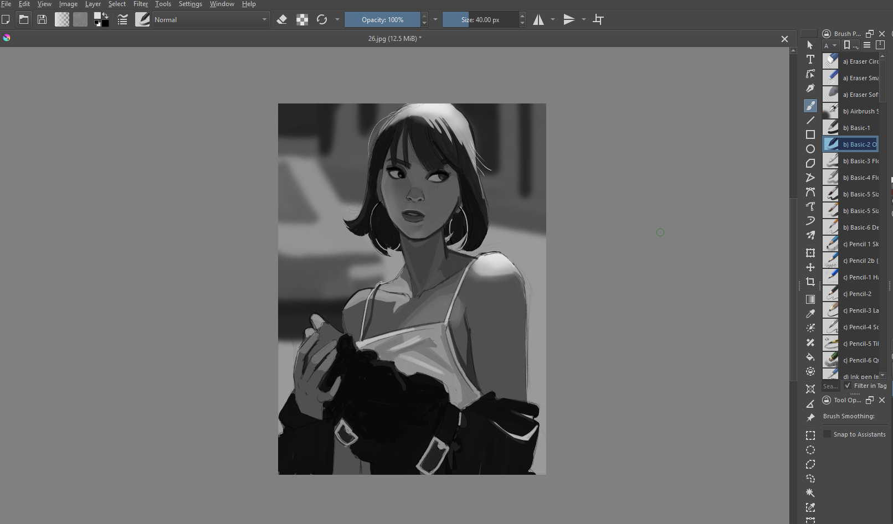This screenshot has width=893, height=524.
Task: Expand the brush preset tag dropdown
Action: pos(830,45)
